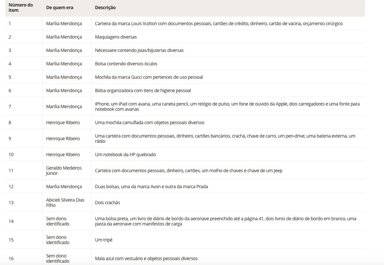Select the "Uma mochila camuflada" description cell
The width and height of the screenshot is (384, 265).
(x=150, y=123)
